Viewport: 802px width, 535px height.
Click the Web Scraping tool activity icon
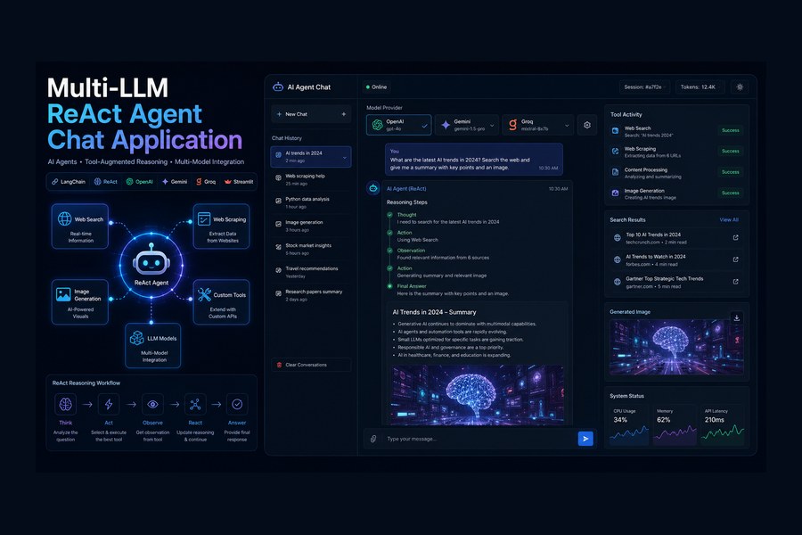pyautogui.click(x=615, y=152)
